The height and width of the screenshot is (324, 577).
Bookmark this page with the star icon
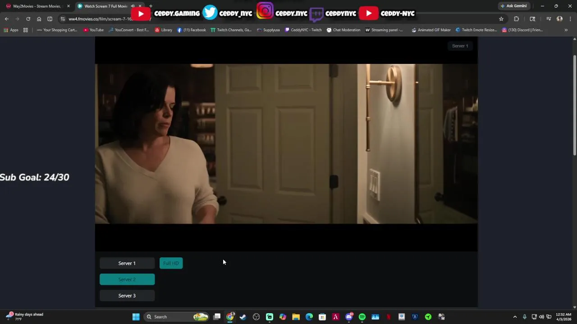pos(501,19)
